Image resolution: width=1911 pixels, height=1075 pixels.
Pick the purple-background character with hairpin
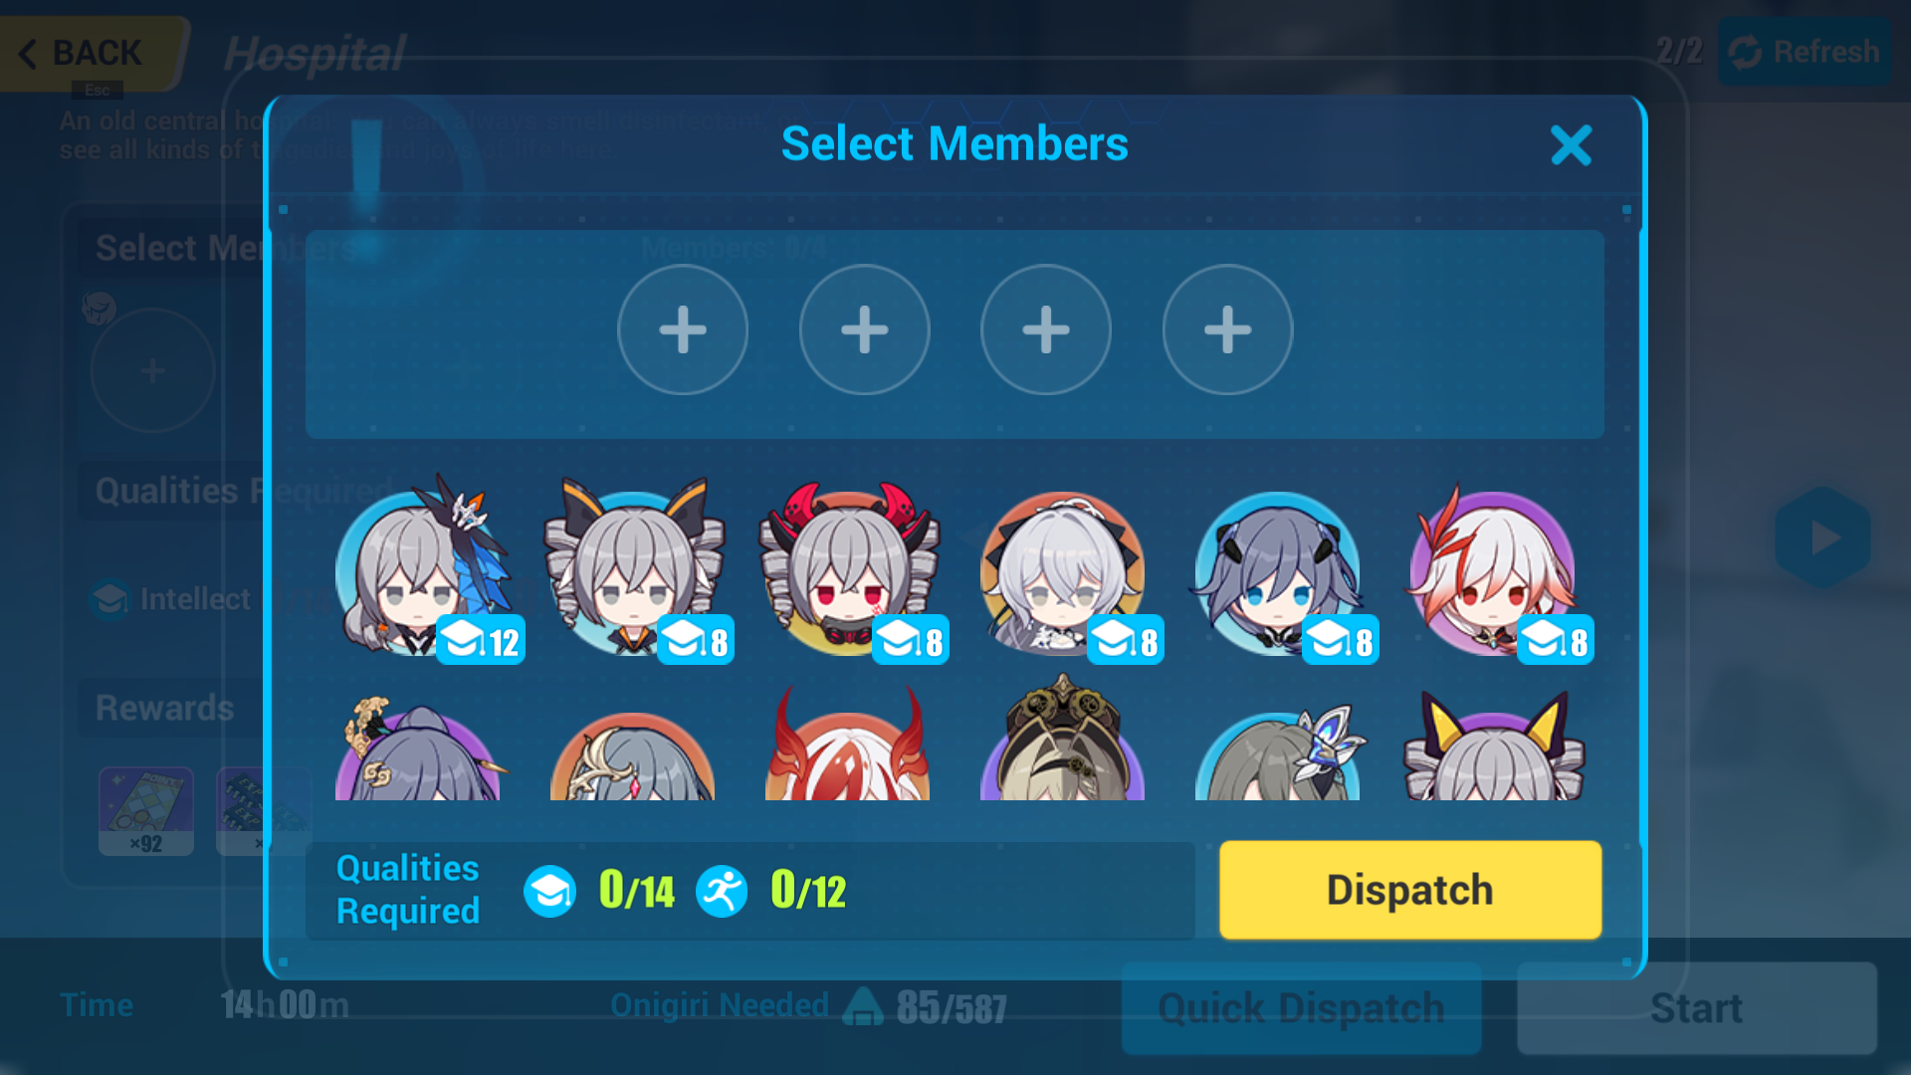pyautogui.click(x=420, y=749)
